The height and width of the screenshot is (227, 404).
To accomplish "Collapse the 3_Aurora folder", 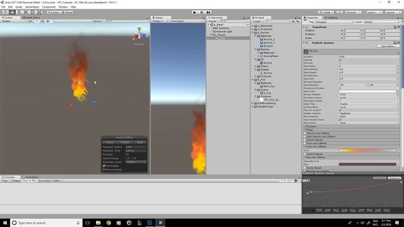I will click(252, 33).
